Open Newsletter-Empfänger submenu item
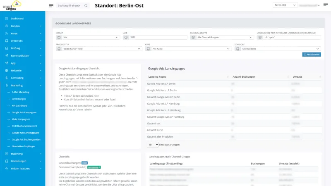Screen dimensions: 331x186 (x=24, y=146)
